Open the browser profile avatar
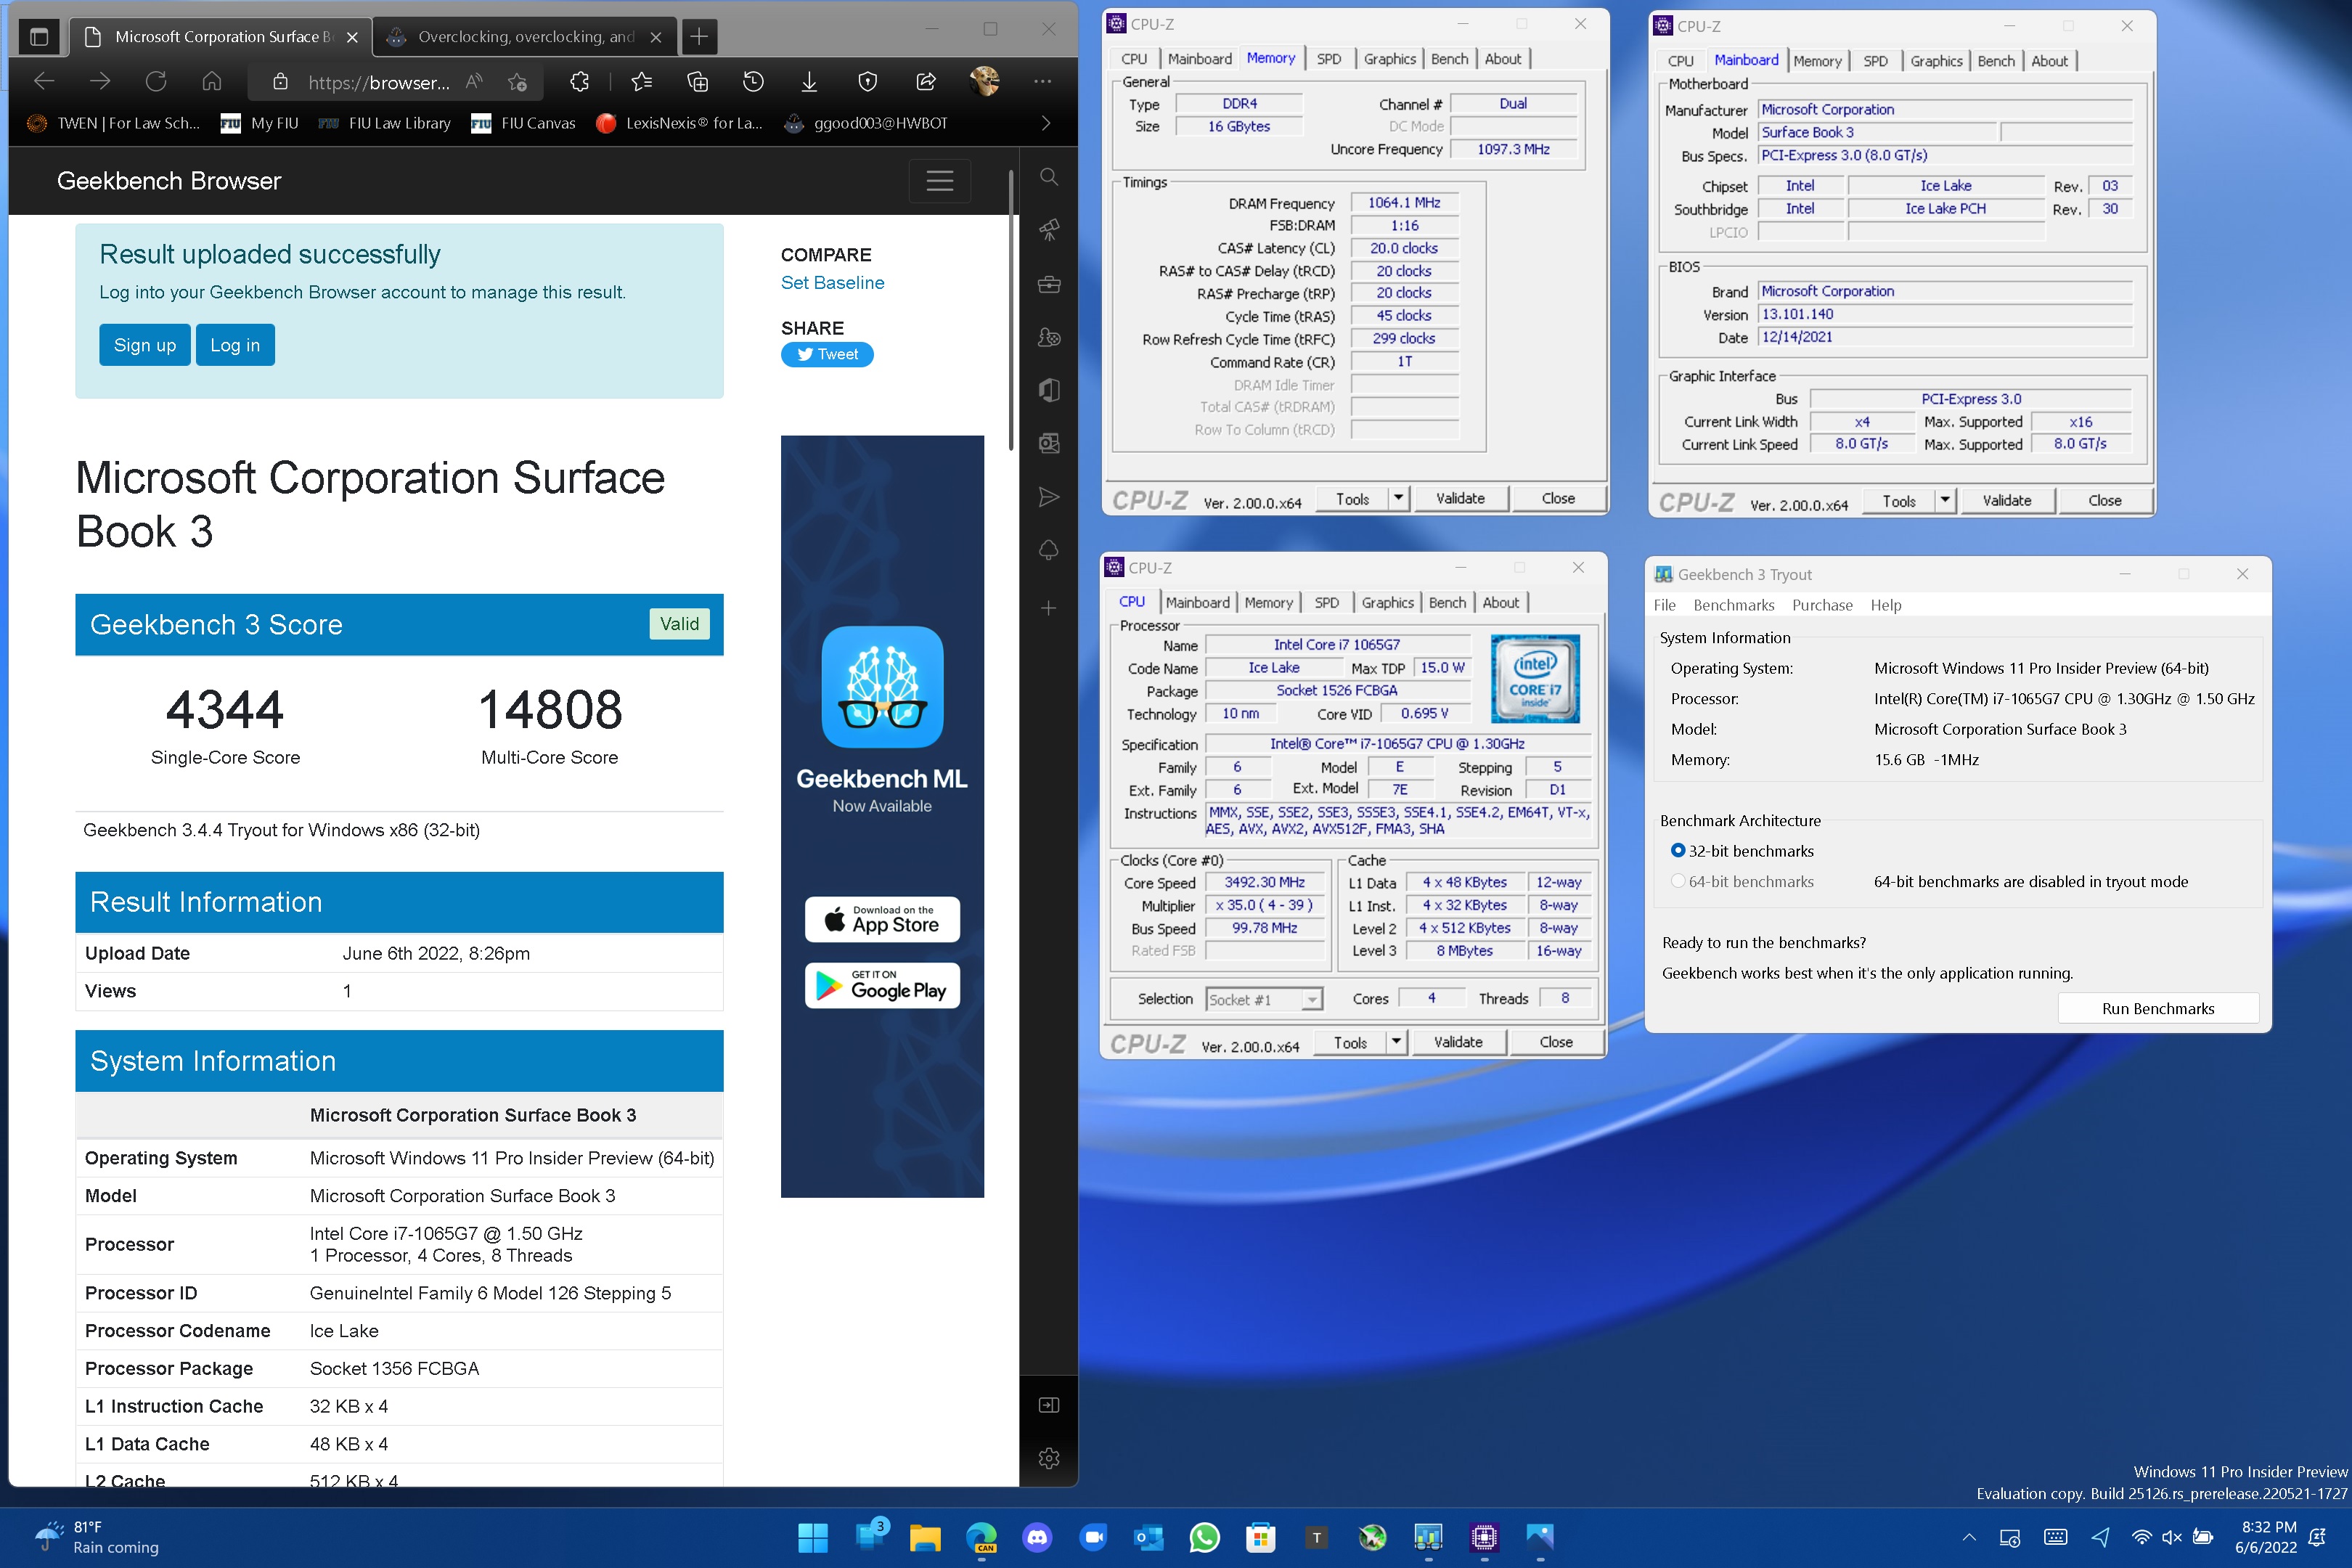The width and height of the screenshot is (2352, 1568). pyautogui.click(x=985, y=82)
